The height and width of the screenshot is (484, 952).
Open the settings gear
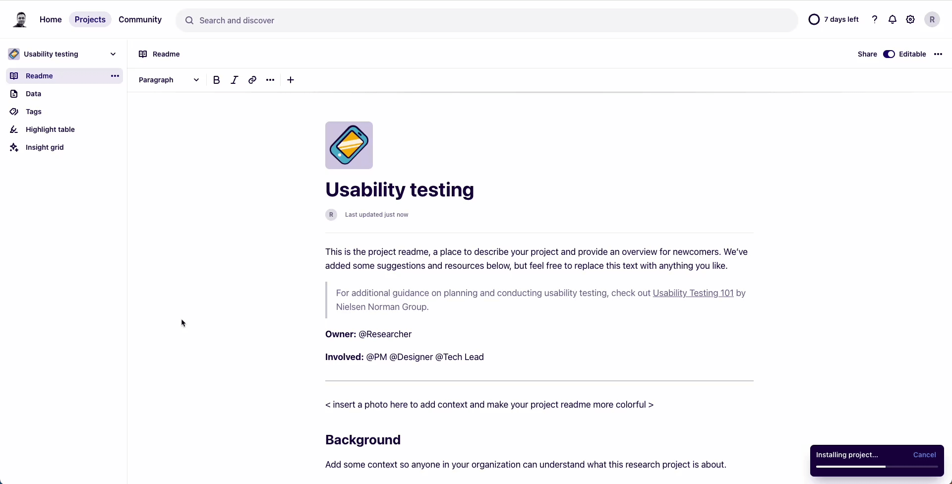pos(910,19)
